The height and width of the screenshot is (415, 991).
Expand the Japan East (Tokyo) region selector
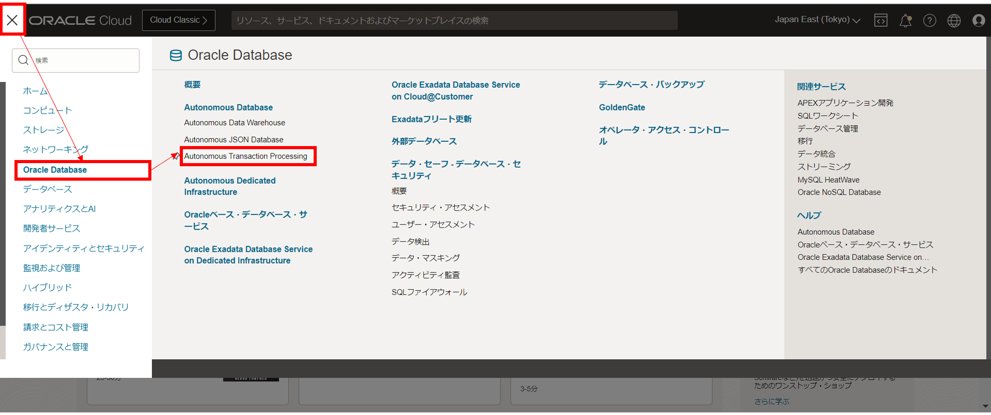(817, 20)
